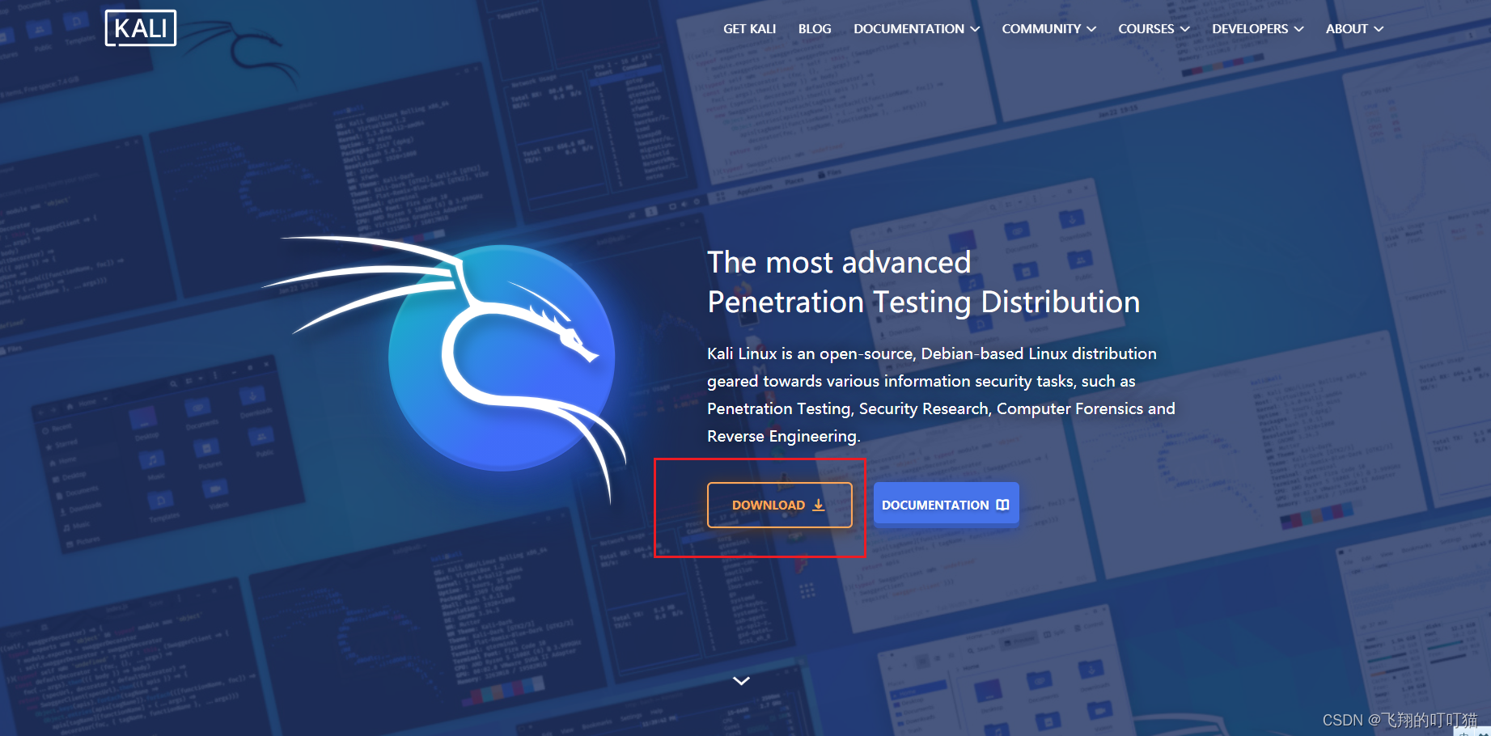Click the book icon on DOCUMENTATION button

coord(1002,505)
